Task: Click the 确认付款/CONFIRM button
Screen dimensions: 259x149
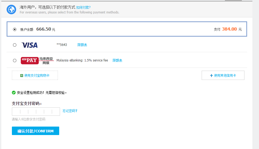Action: pyautogui.click(x=35, y=131)
